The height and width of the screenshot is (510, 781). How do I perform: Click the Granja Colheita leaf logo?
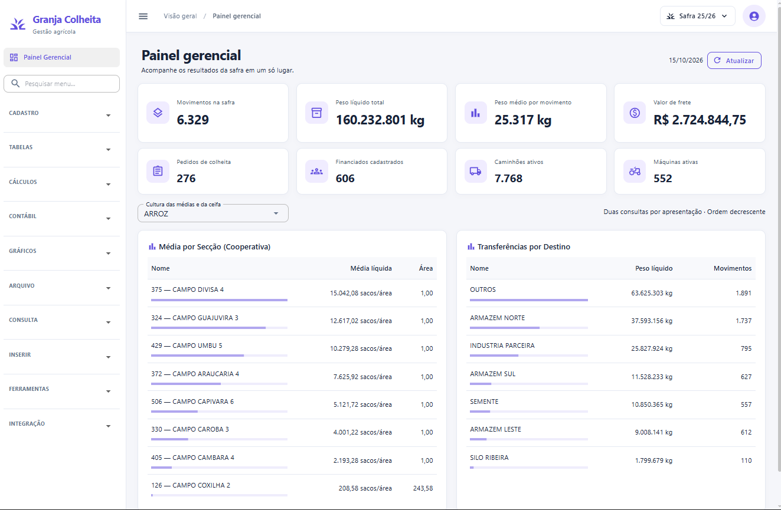coord(18,24)
